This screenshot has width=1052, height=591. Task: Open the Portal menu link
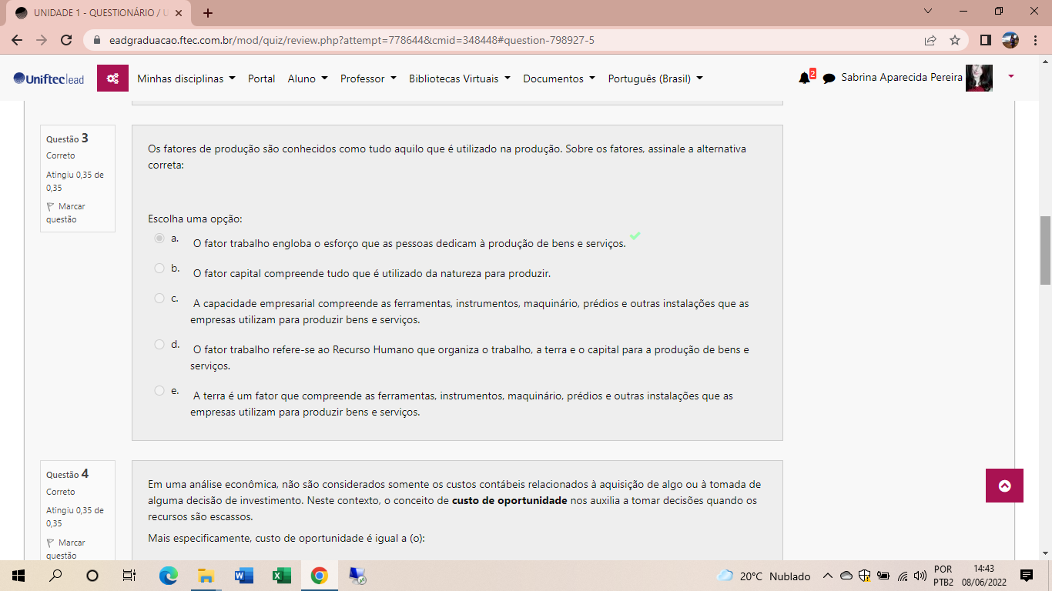click(261, 78)
